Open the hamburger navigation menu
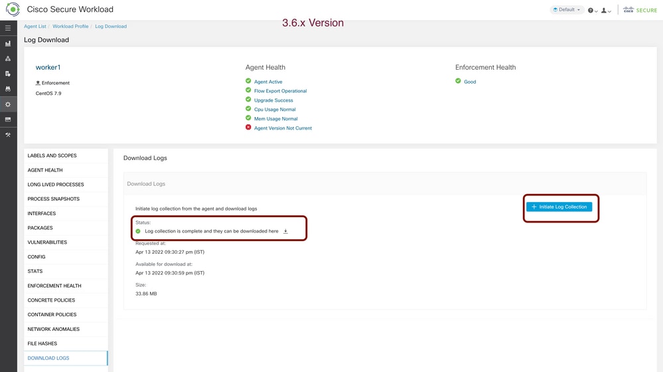 point(8,28)
